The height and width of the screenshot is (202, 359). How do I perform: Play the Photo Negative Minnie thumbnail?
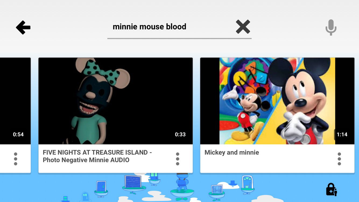point(116,101)
